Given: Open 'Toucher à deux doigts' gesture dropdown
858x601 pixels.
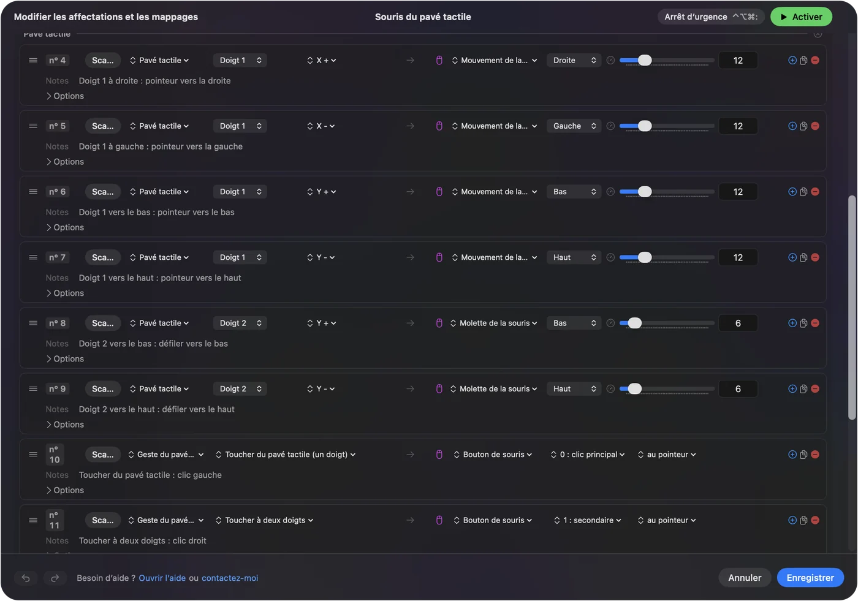Looking at the screenshot, I should coord(265,520).
